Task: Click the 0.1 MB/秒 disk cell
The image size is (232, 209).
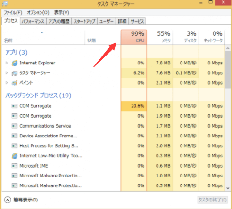Action: coord(186,73)
